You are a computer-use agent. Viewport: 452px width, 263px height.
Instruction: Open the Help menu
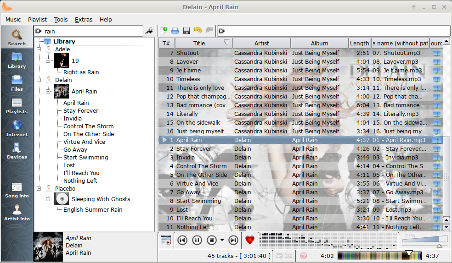pos(106,20)
